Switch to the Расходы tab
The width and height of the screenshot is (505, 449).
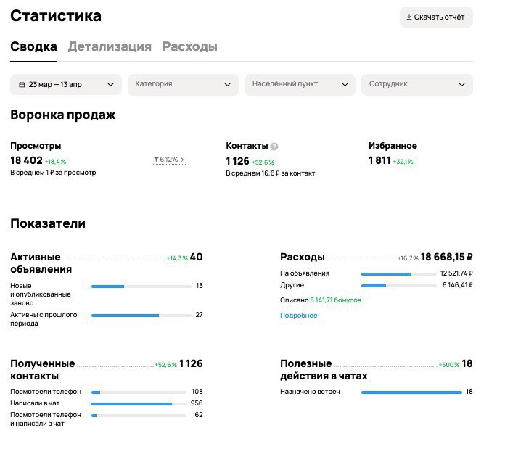(x=189, y=46)
